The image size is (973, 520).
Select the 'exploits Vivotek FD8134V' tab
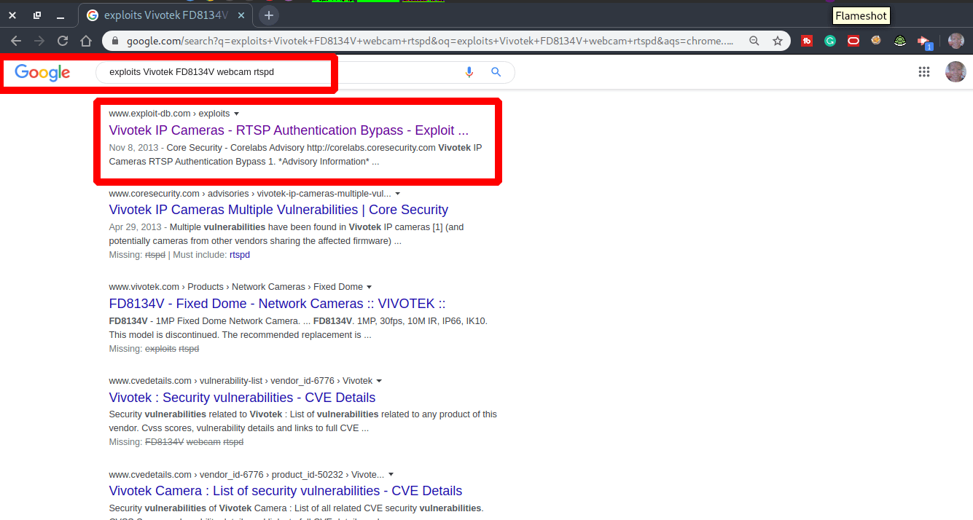tap(167, 15)
